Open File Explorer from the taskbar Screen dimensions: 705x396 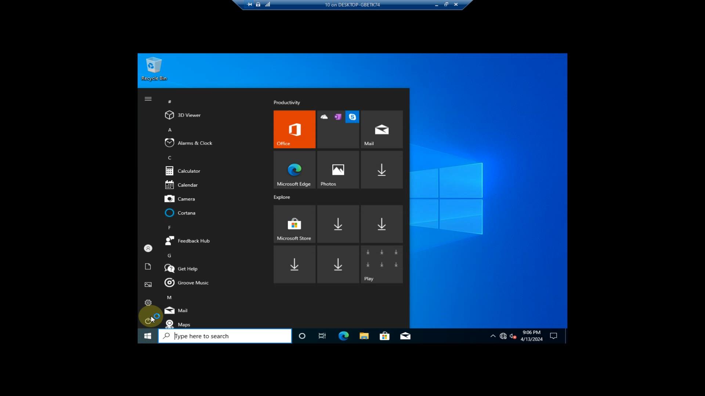364,336
